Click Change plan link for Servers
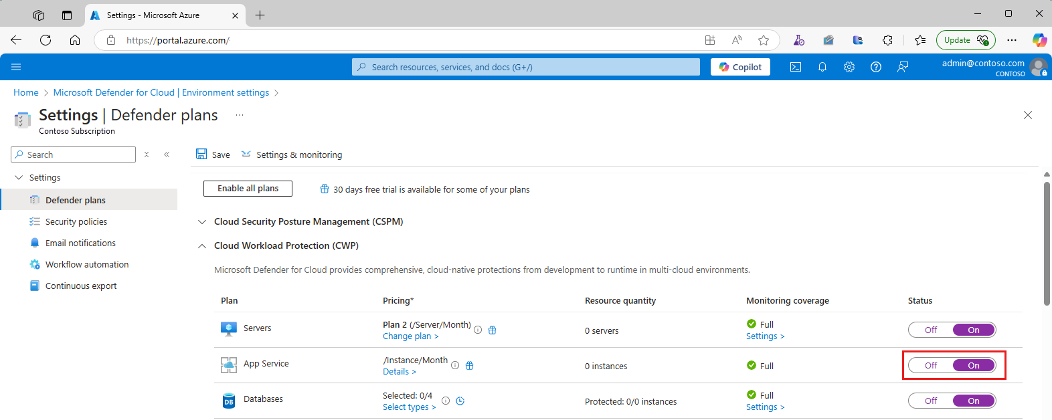Screen dimensions: 1052x420 pos(410,336)
